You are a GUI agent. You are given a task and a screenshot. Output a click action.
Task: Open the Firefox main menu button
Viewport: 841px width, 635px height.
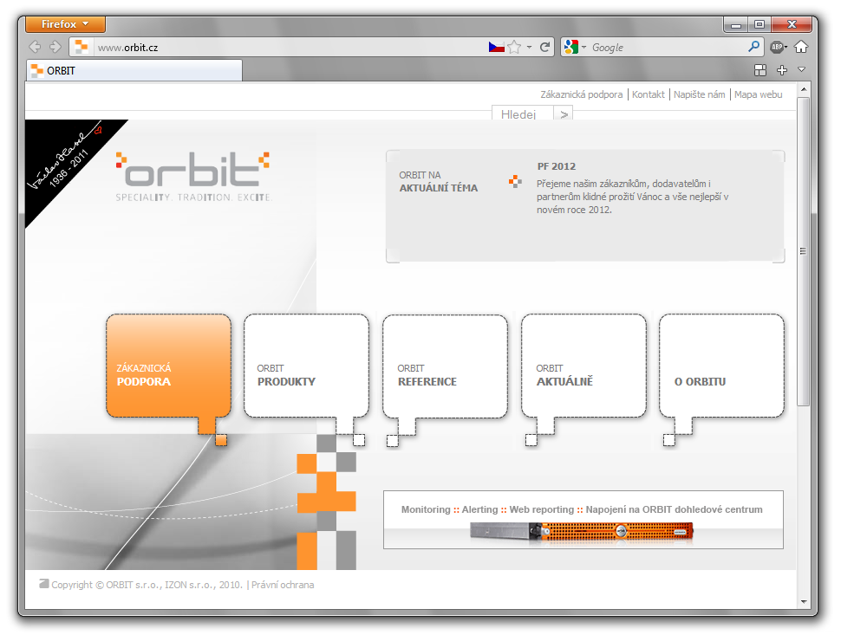pos(65,24)
